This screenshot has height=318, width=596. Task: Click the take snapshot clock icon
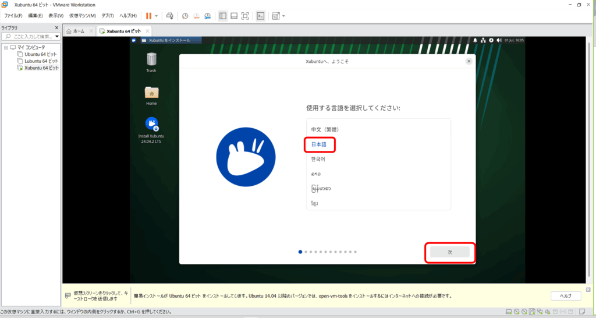tap(185, 16)
